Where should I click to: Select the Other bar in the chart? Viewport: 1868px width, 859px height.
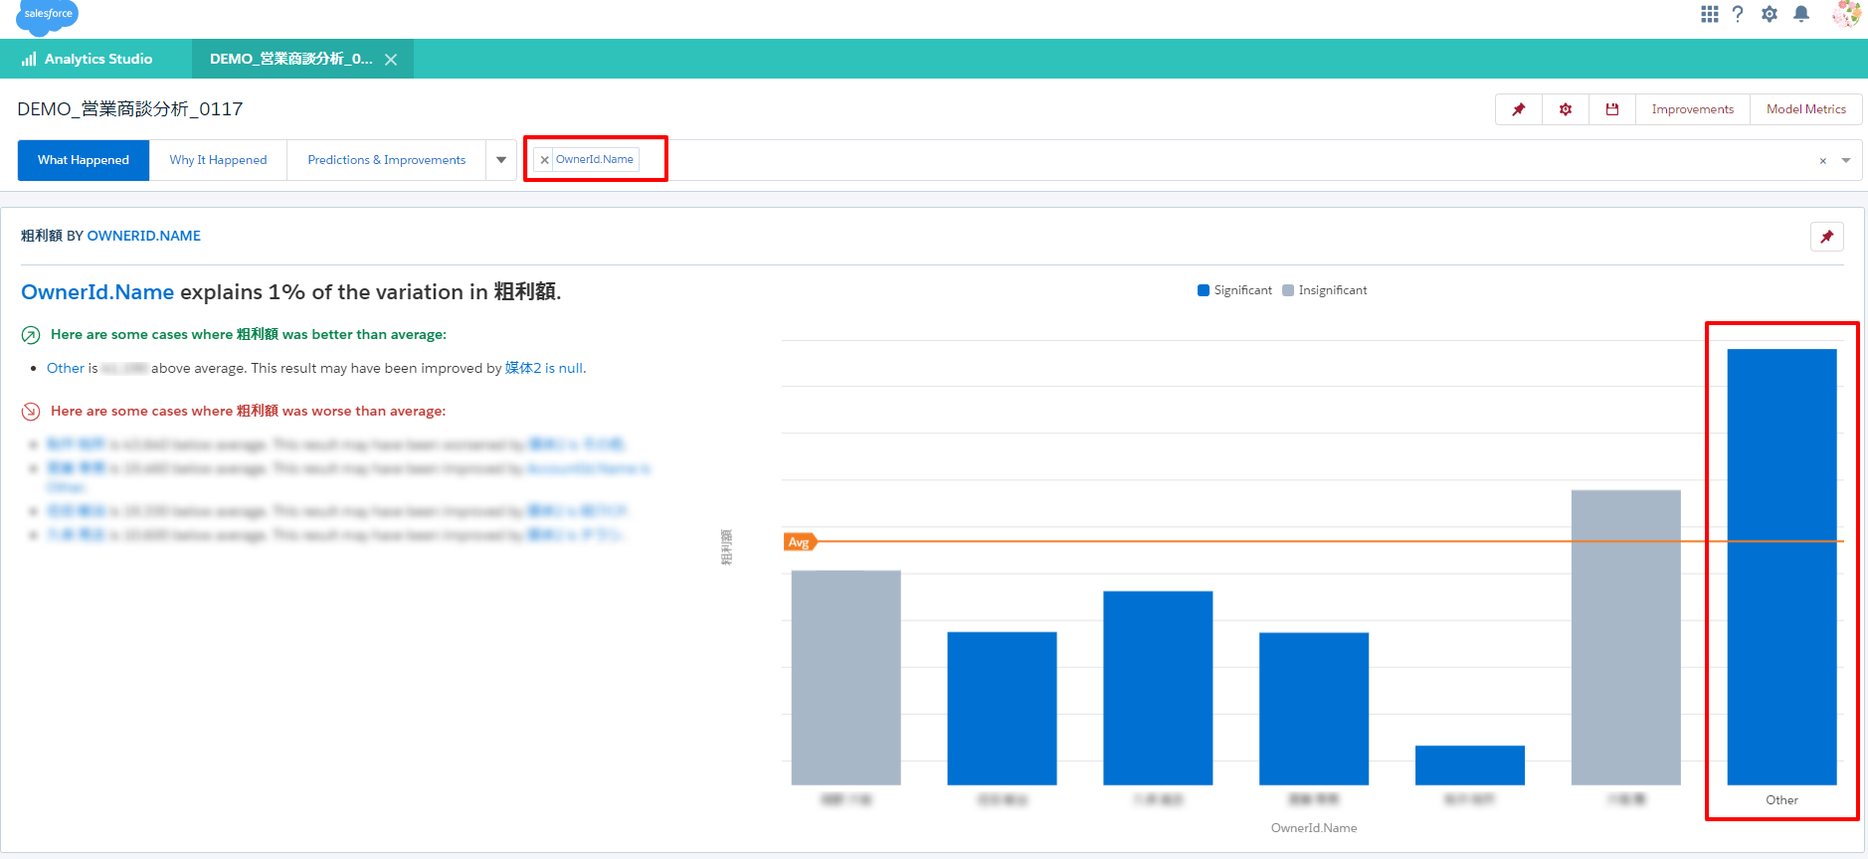point(1781,567)
